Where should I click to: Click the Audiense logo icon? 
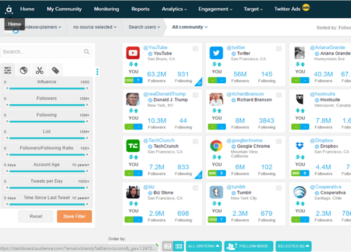9,9
